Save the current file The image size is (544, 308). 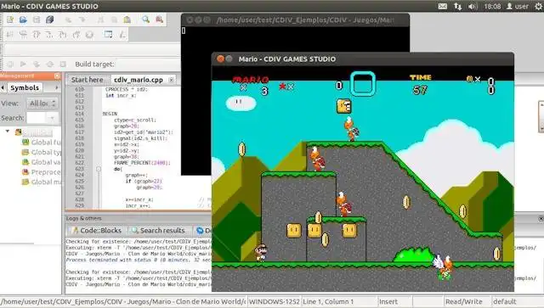(37, 20)
